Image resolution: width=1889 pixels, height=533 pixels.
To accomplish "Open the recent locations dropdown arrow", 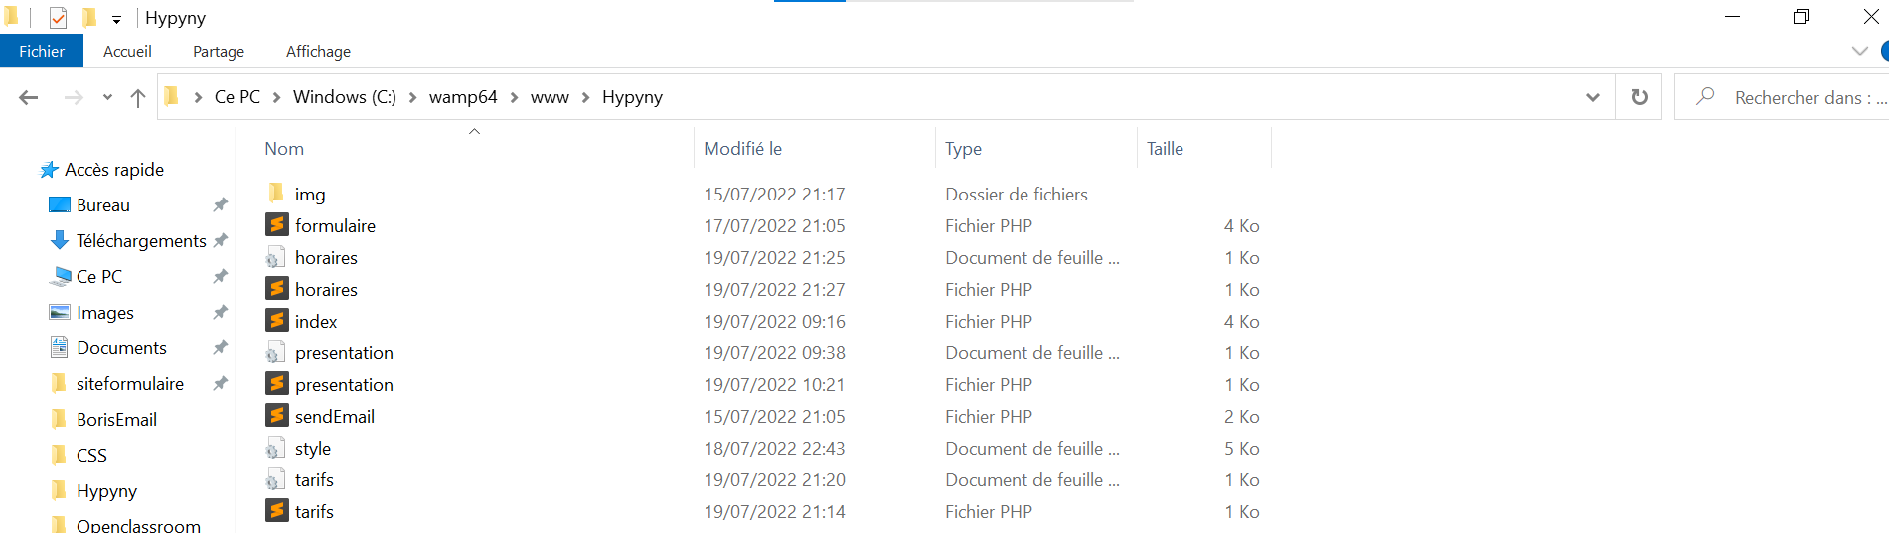I will point(107,97).
